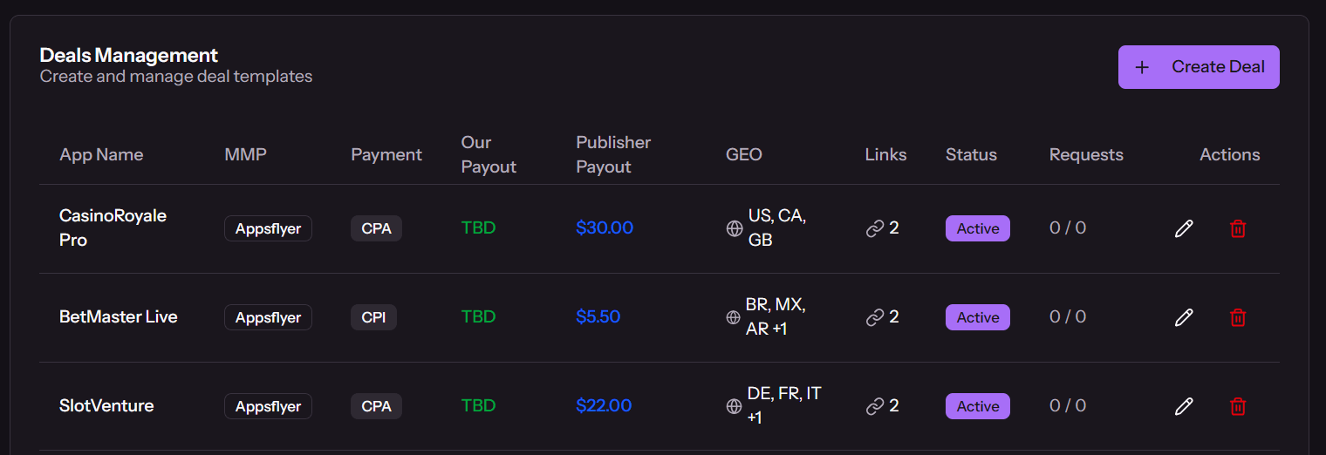
Task: Edit the CasinoRoyale Pro deal
Action: pyautogui.click(x=1184, y=228)
